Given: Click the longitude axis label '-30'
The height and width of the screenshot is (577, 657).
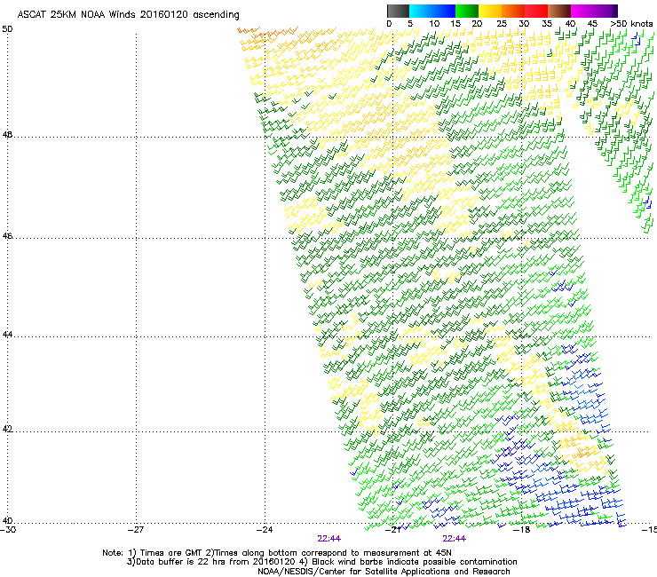Looking at the screenshot, I should click(8, 530).
